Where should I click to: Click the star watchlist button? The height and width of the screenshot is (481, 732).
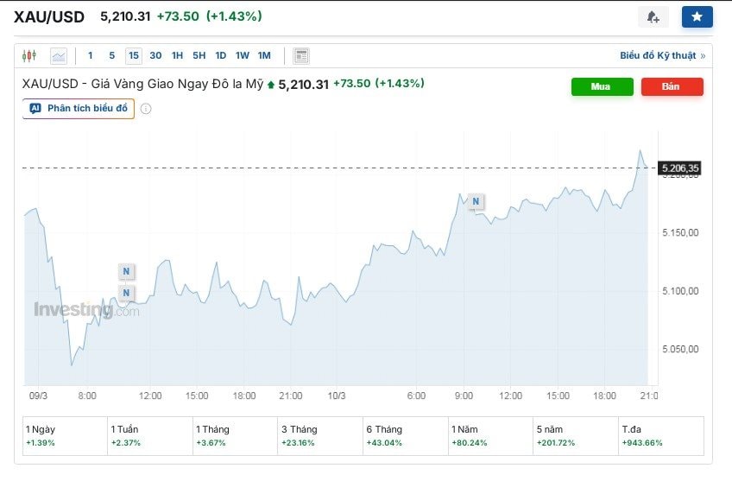(x=697, y=16)
